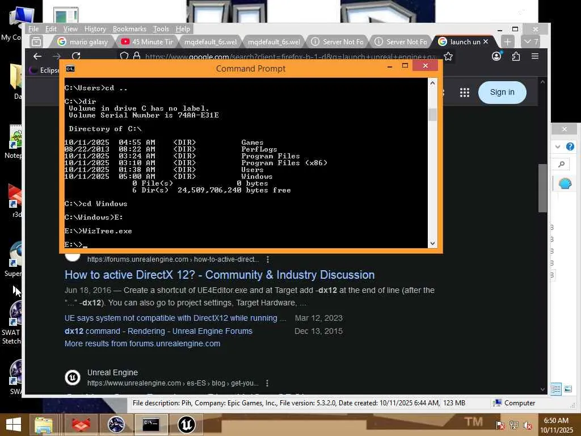Open Firefox History menu

pos(95,29)
